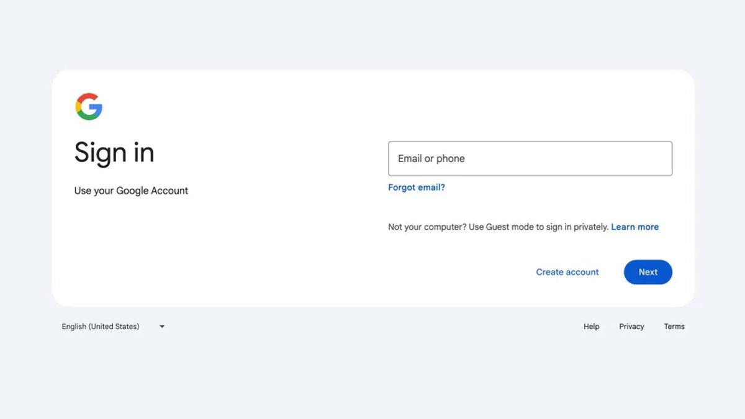Open the Forgot email? link

click(x=416, y=187)
